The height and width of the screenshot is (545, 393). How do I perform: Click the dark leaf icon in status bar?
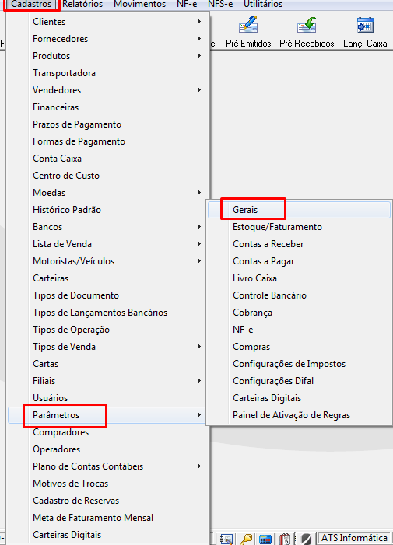point(307,539)
